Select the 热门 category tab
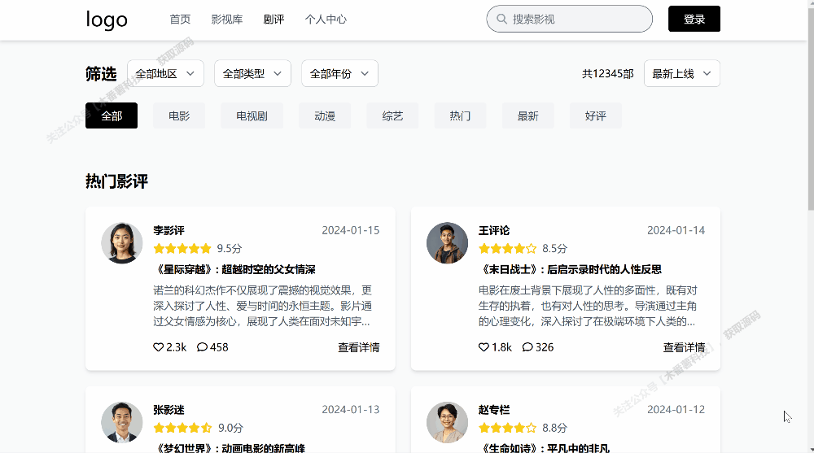Image resolution: width=814 pixels, height=453 pixels. pos(461,115)
